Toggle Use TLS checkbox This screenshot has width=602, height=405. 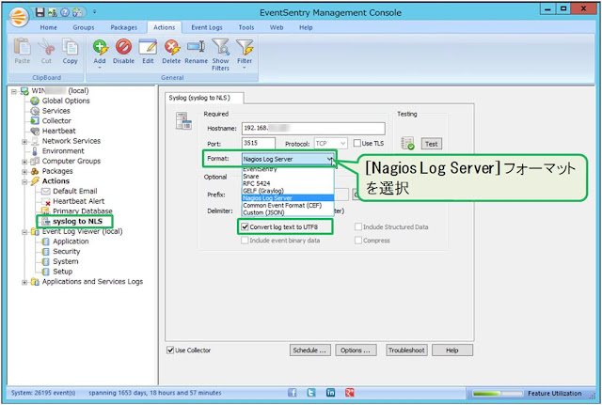point(357,143)
